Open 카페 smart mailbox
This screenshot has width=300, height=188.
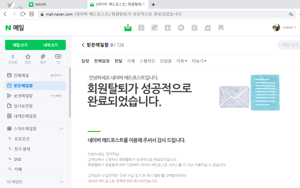[18, 169]
